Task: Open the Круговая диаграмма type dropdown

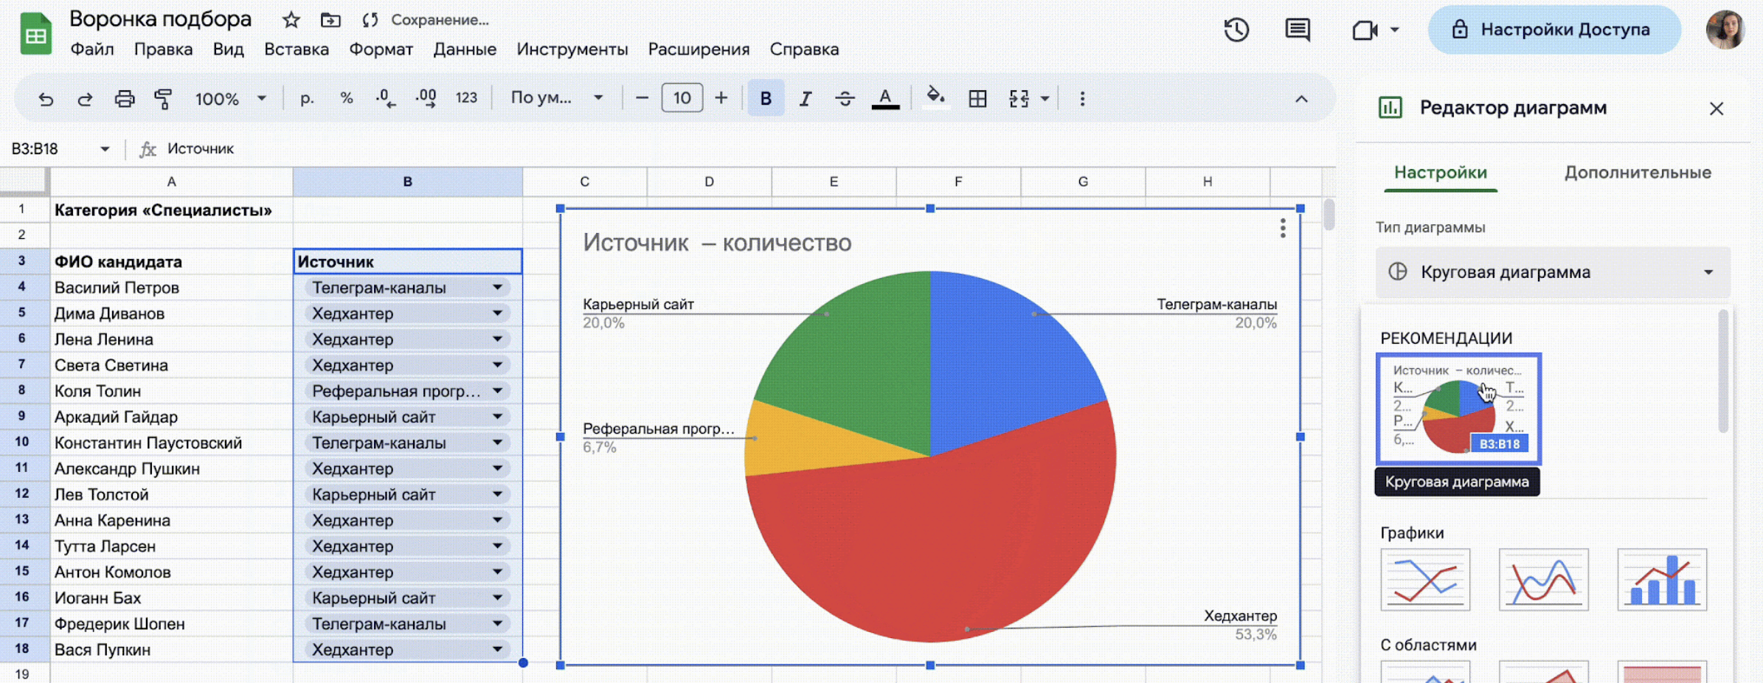Action: tap(1553, 272)
